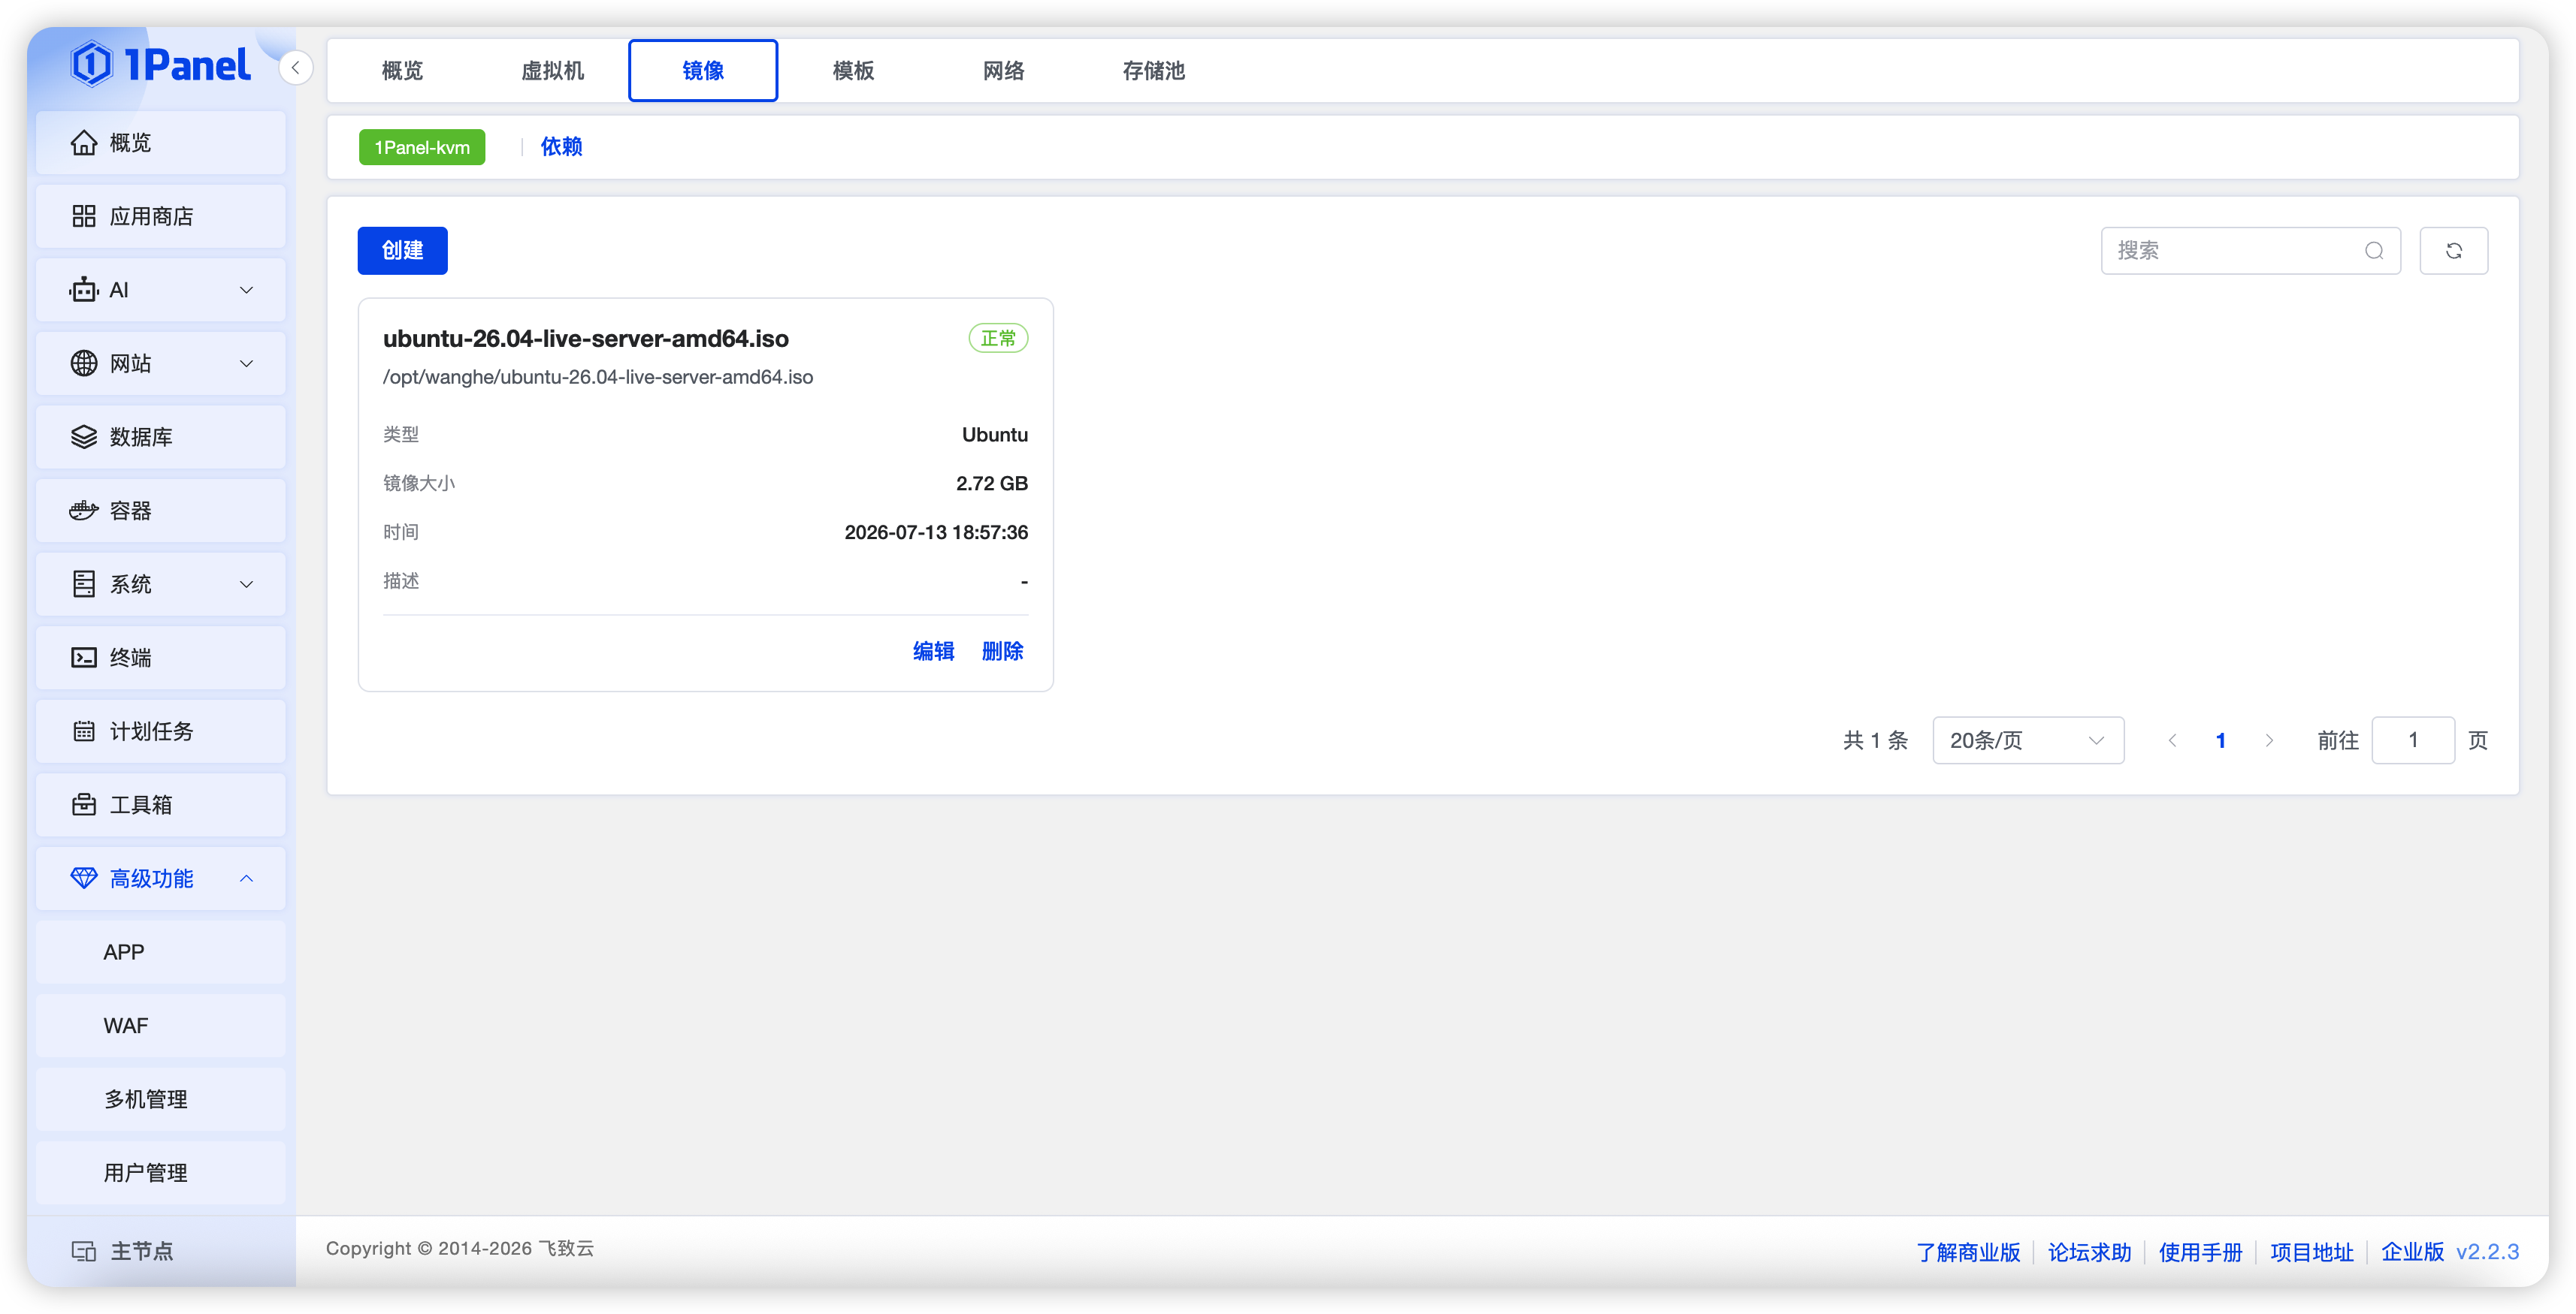Click the 前往 page number input

[2413, 740]
